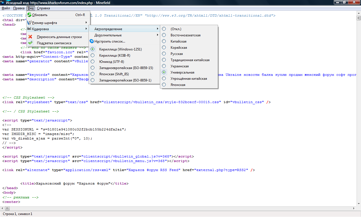This screenshot has height=217, width=361.
Task: Expand the Размер шрифта submenu
Action: click(58, 23)
